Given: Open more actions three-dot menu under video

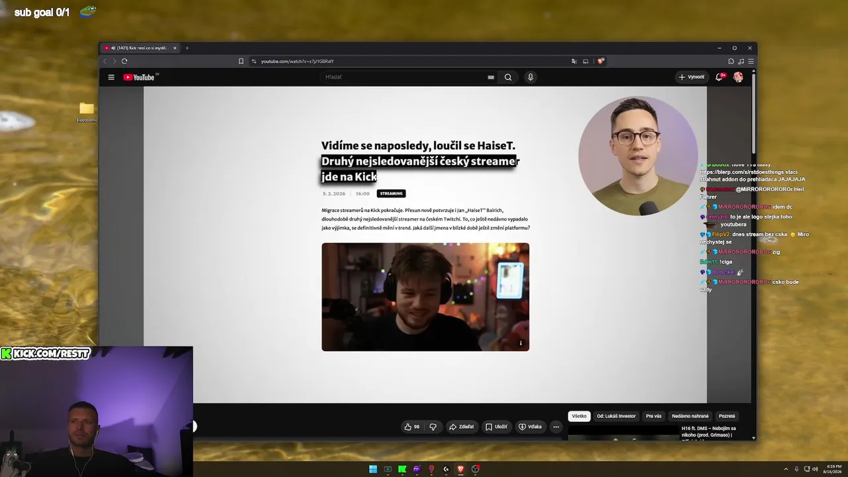Looking at the screenshot, I should (x=556, y=427).
